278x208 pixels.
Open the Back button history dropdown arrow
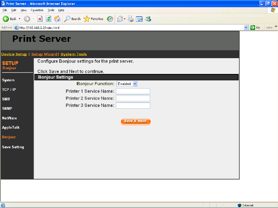(x=20, y=19)
